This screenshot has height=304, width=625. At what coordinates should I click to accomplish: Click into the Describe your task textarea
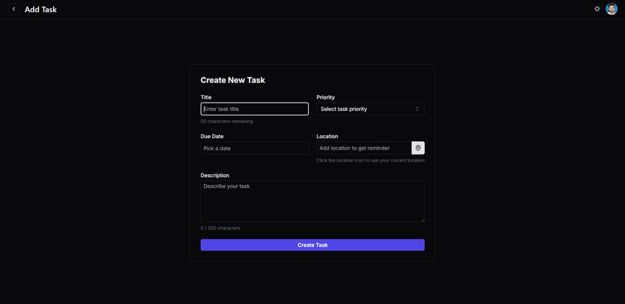pyautogui.click(x=312, y=201)
